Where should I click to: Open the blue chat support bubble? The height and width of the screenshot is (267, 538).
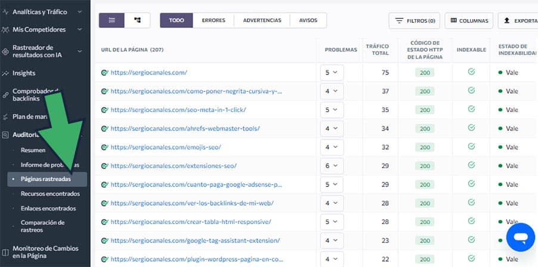point(520,238)
